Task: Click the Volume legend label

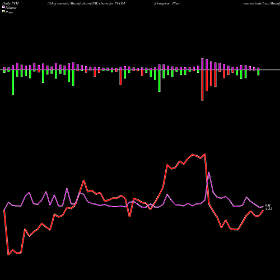Action: pyautogui.click(x=11, y=8)
